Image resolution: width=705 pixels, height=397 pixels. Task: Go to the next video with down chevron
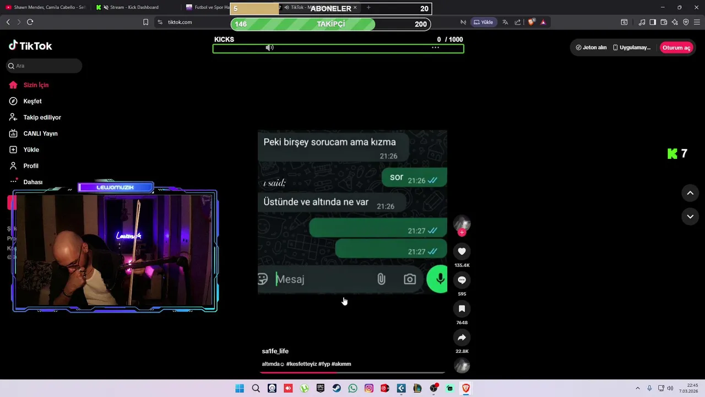point(690,217)
